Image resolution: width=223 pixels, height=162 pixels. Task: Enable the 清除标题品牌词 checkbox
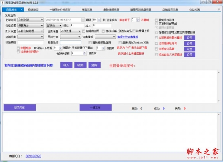[x=90, y=42]
